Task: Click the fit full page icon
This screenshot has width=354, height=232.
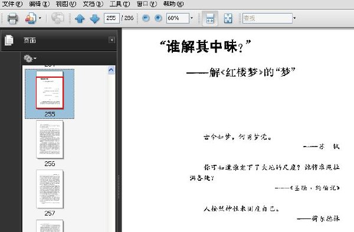Action: (x=228, y=18)
